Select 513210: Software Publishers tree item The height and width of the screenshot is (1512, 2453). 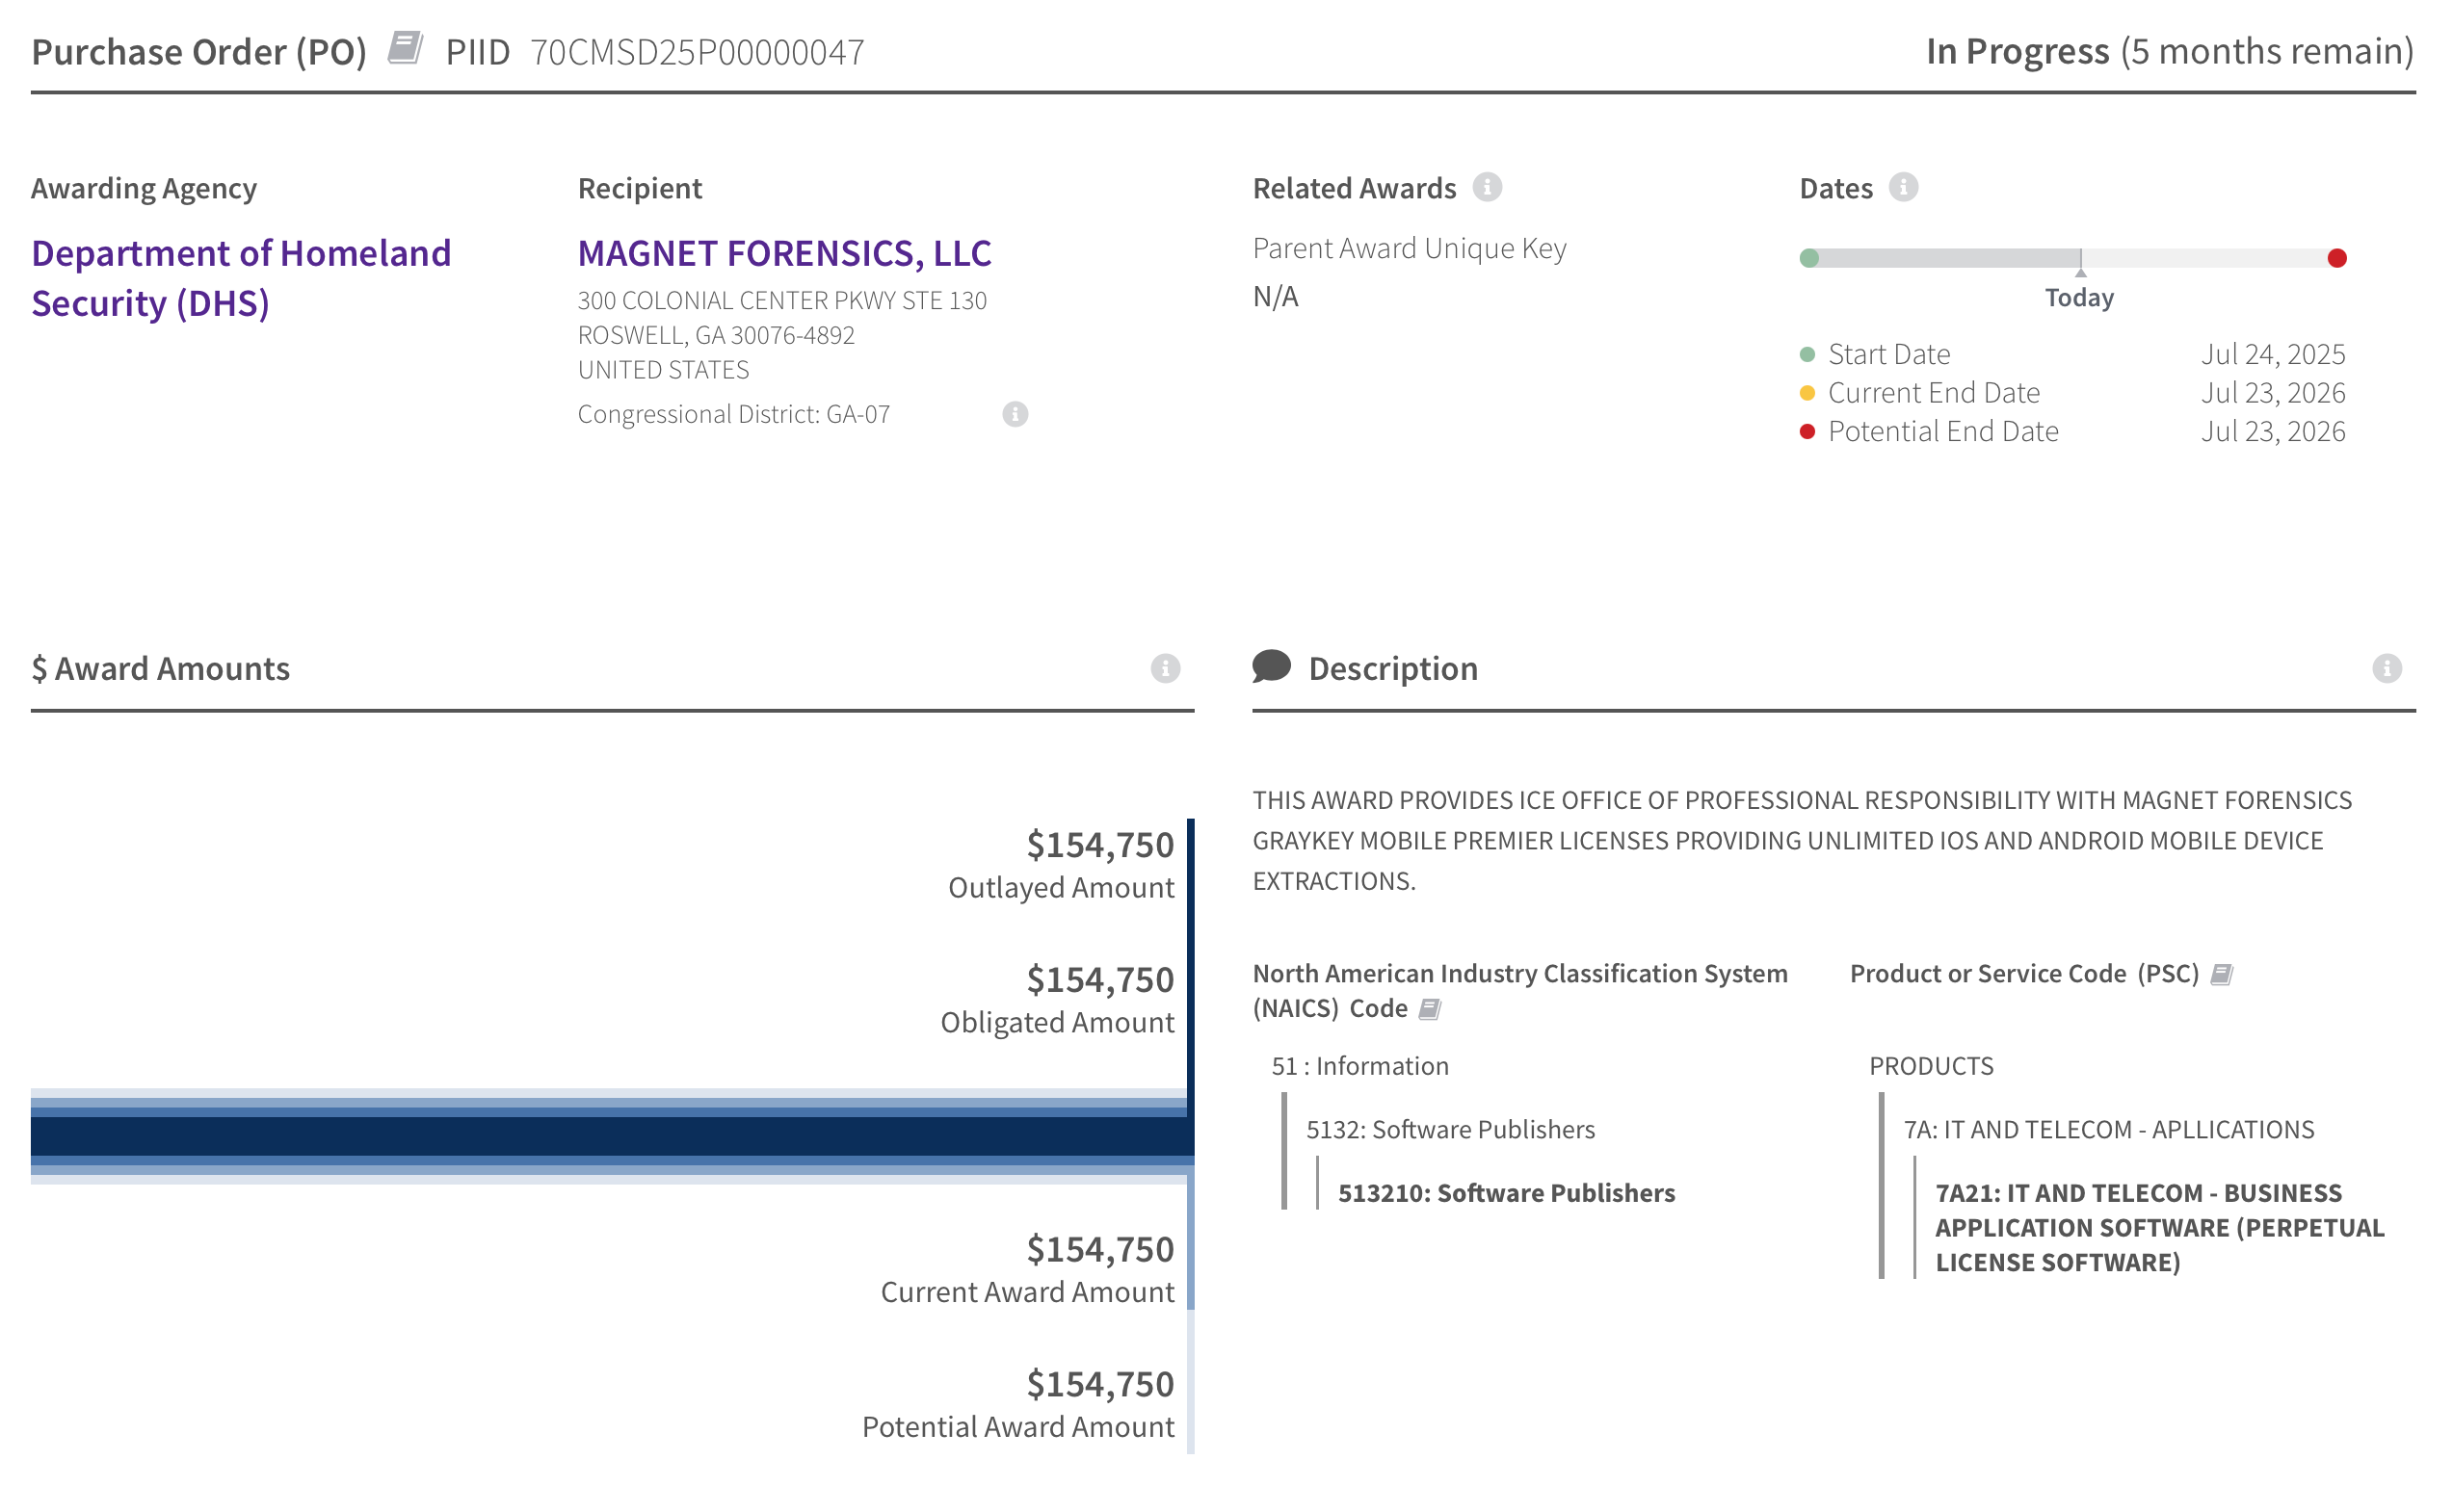click(1506, 1192)
